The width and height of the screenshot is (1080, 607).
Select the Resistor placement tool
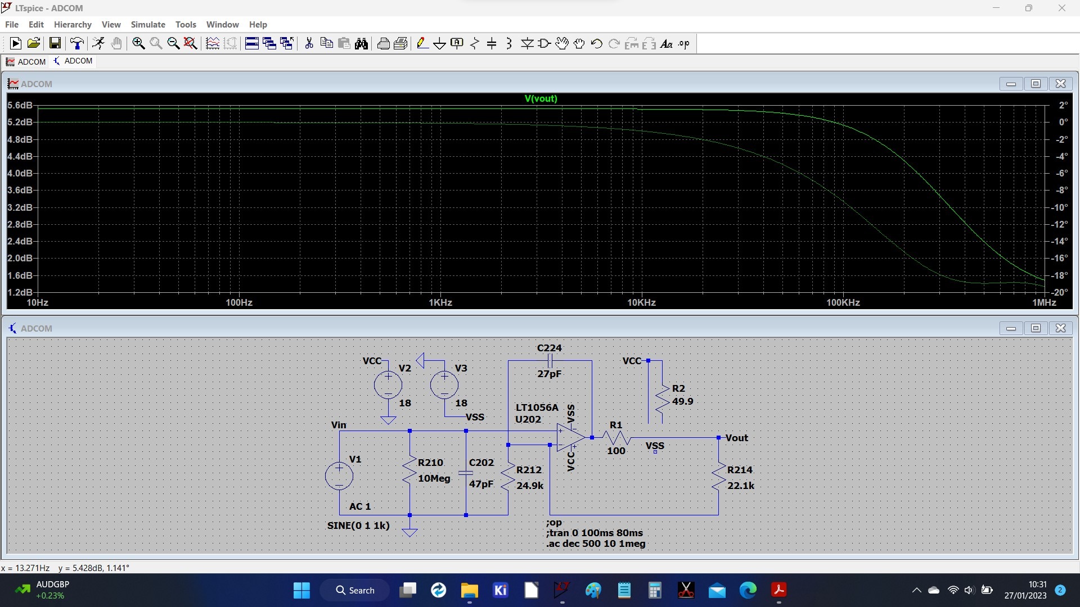pos(475,43)
